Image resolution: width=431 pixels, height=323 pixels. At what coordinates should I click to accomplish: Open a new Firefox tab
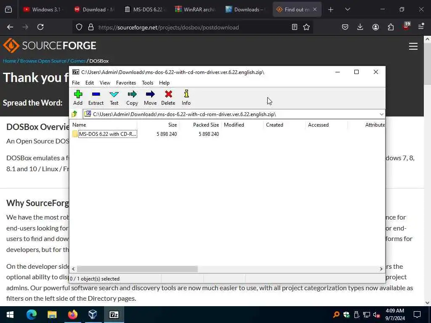point(330,10)
